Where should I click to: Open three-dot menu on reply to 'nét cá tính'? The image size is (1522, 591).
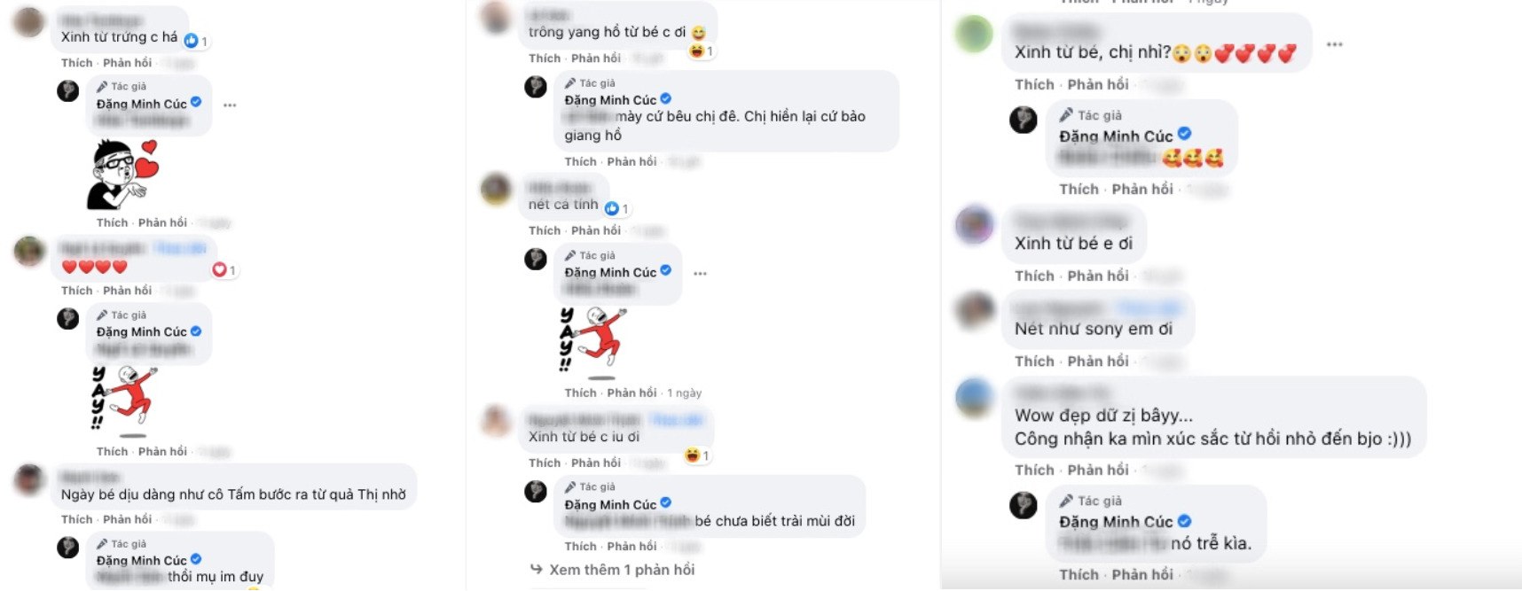(x=700, y=274)
